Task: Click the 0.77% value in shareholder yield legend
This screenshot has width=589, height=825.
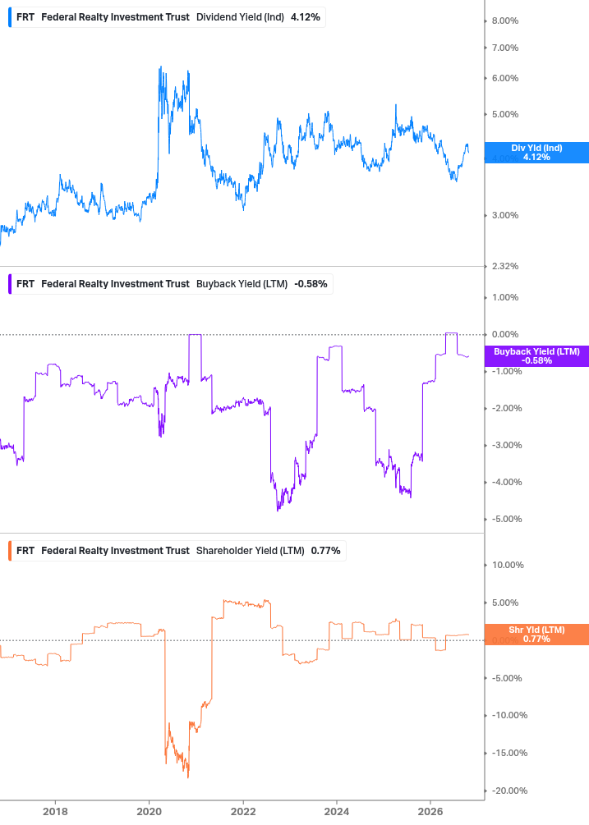Action: coord(326,550)
